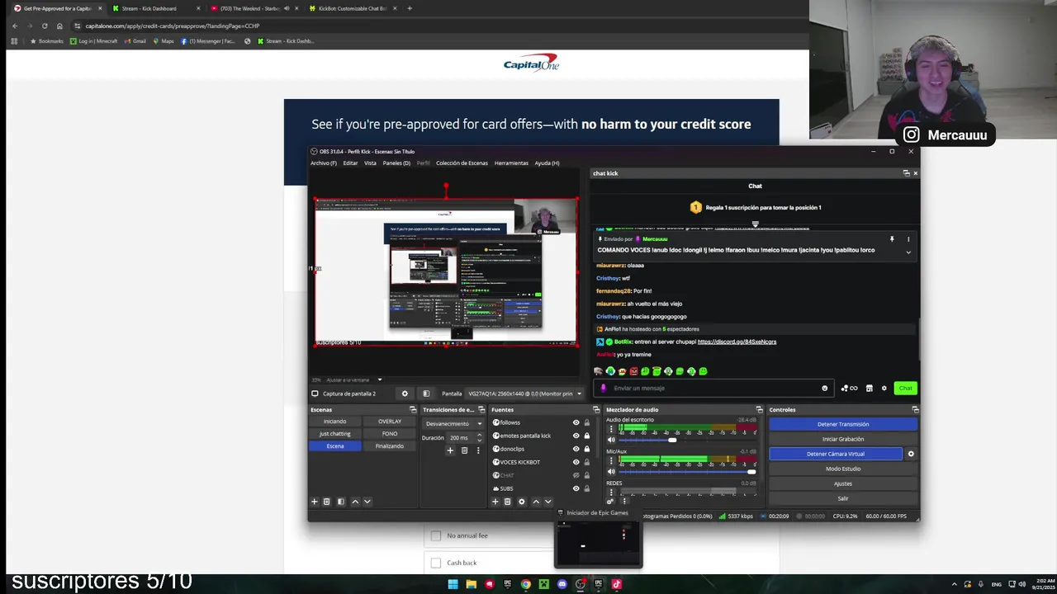Viewport: 1057px width, 594px height.
Task: Open advanced audio properties gears icon
Action: click(x=610, y=501)
